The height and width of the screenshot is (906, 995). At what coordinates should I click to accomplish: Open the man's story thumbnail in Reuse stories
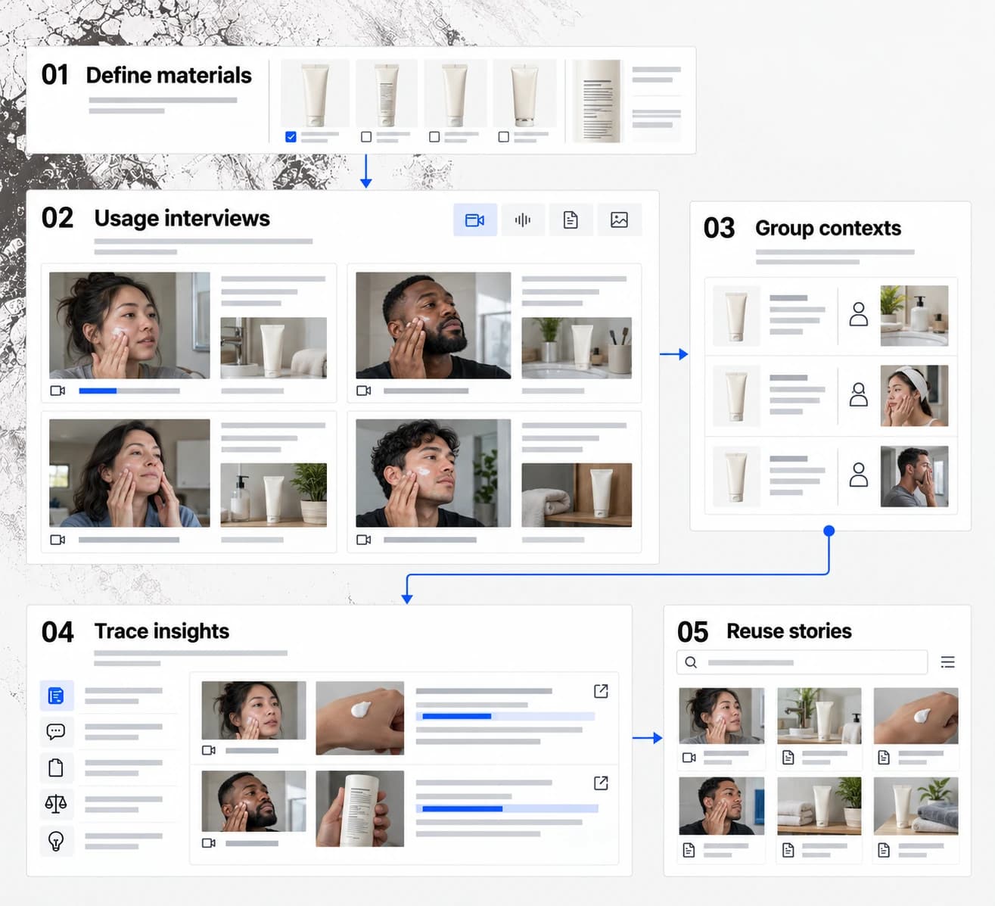[722, 806]
